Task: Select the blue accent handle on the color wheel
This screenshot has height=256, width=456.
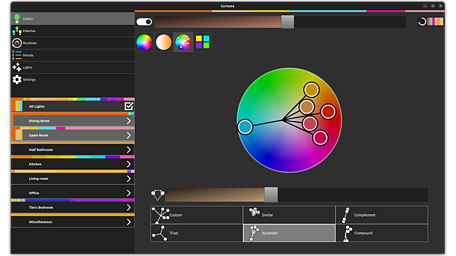Action: point(245,127)
